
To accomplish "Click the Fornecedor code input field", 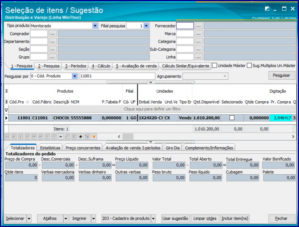I will tap(185, 26).
